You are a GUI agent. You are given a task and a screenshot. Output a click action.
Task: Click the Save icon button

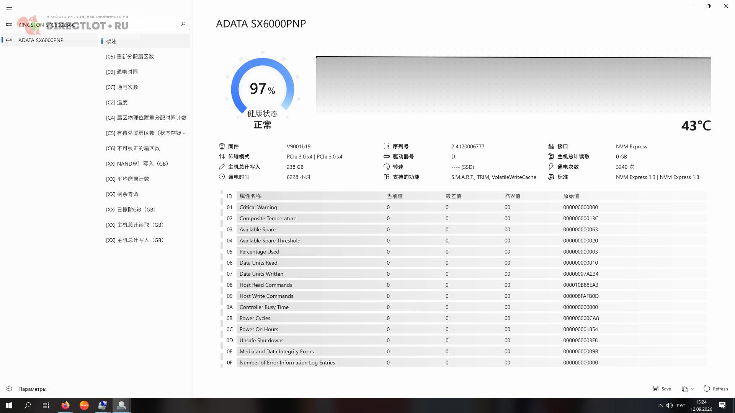(662, 389)
